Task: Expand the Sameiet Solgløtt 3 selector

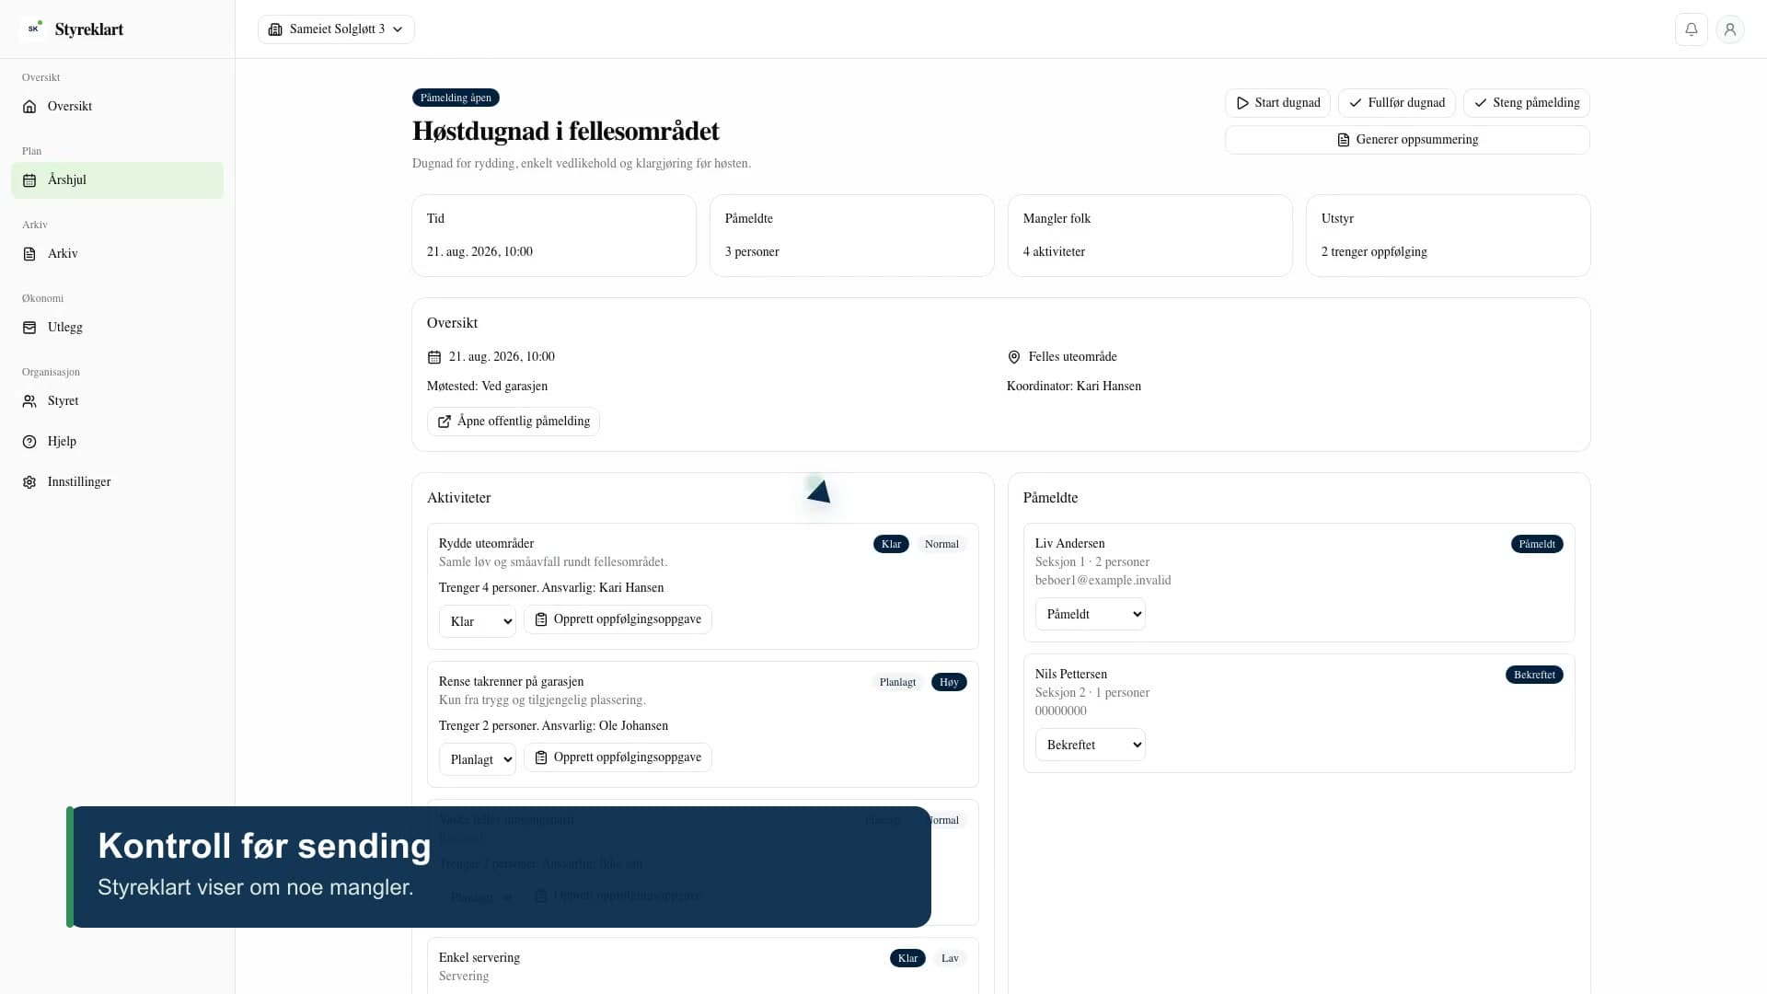Action: click(336, 29)
